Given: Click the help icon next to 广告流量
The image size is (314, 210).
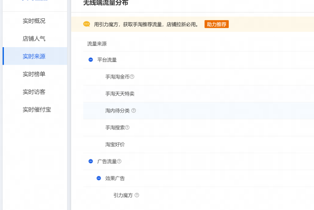Looking at the screenshot, I should pos(119,161).
